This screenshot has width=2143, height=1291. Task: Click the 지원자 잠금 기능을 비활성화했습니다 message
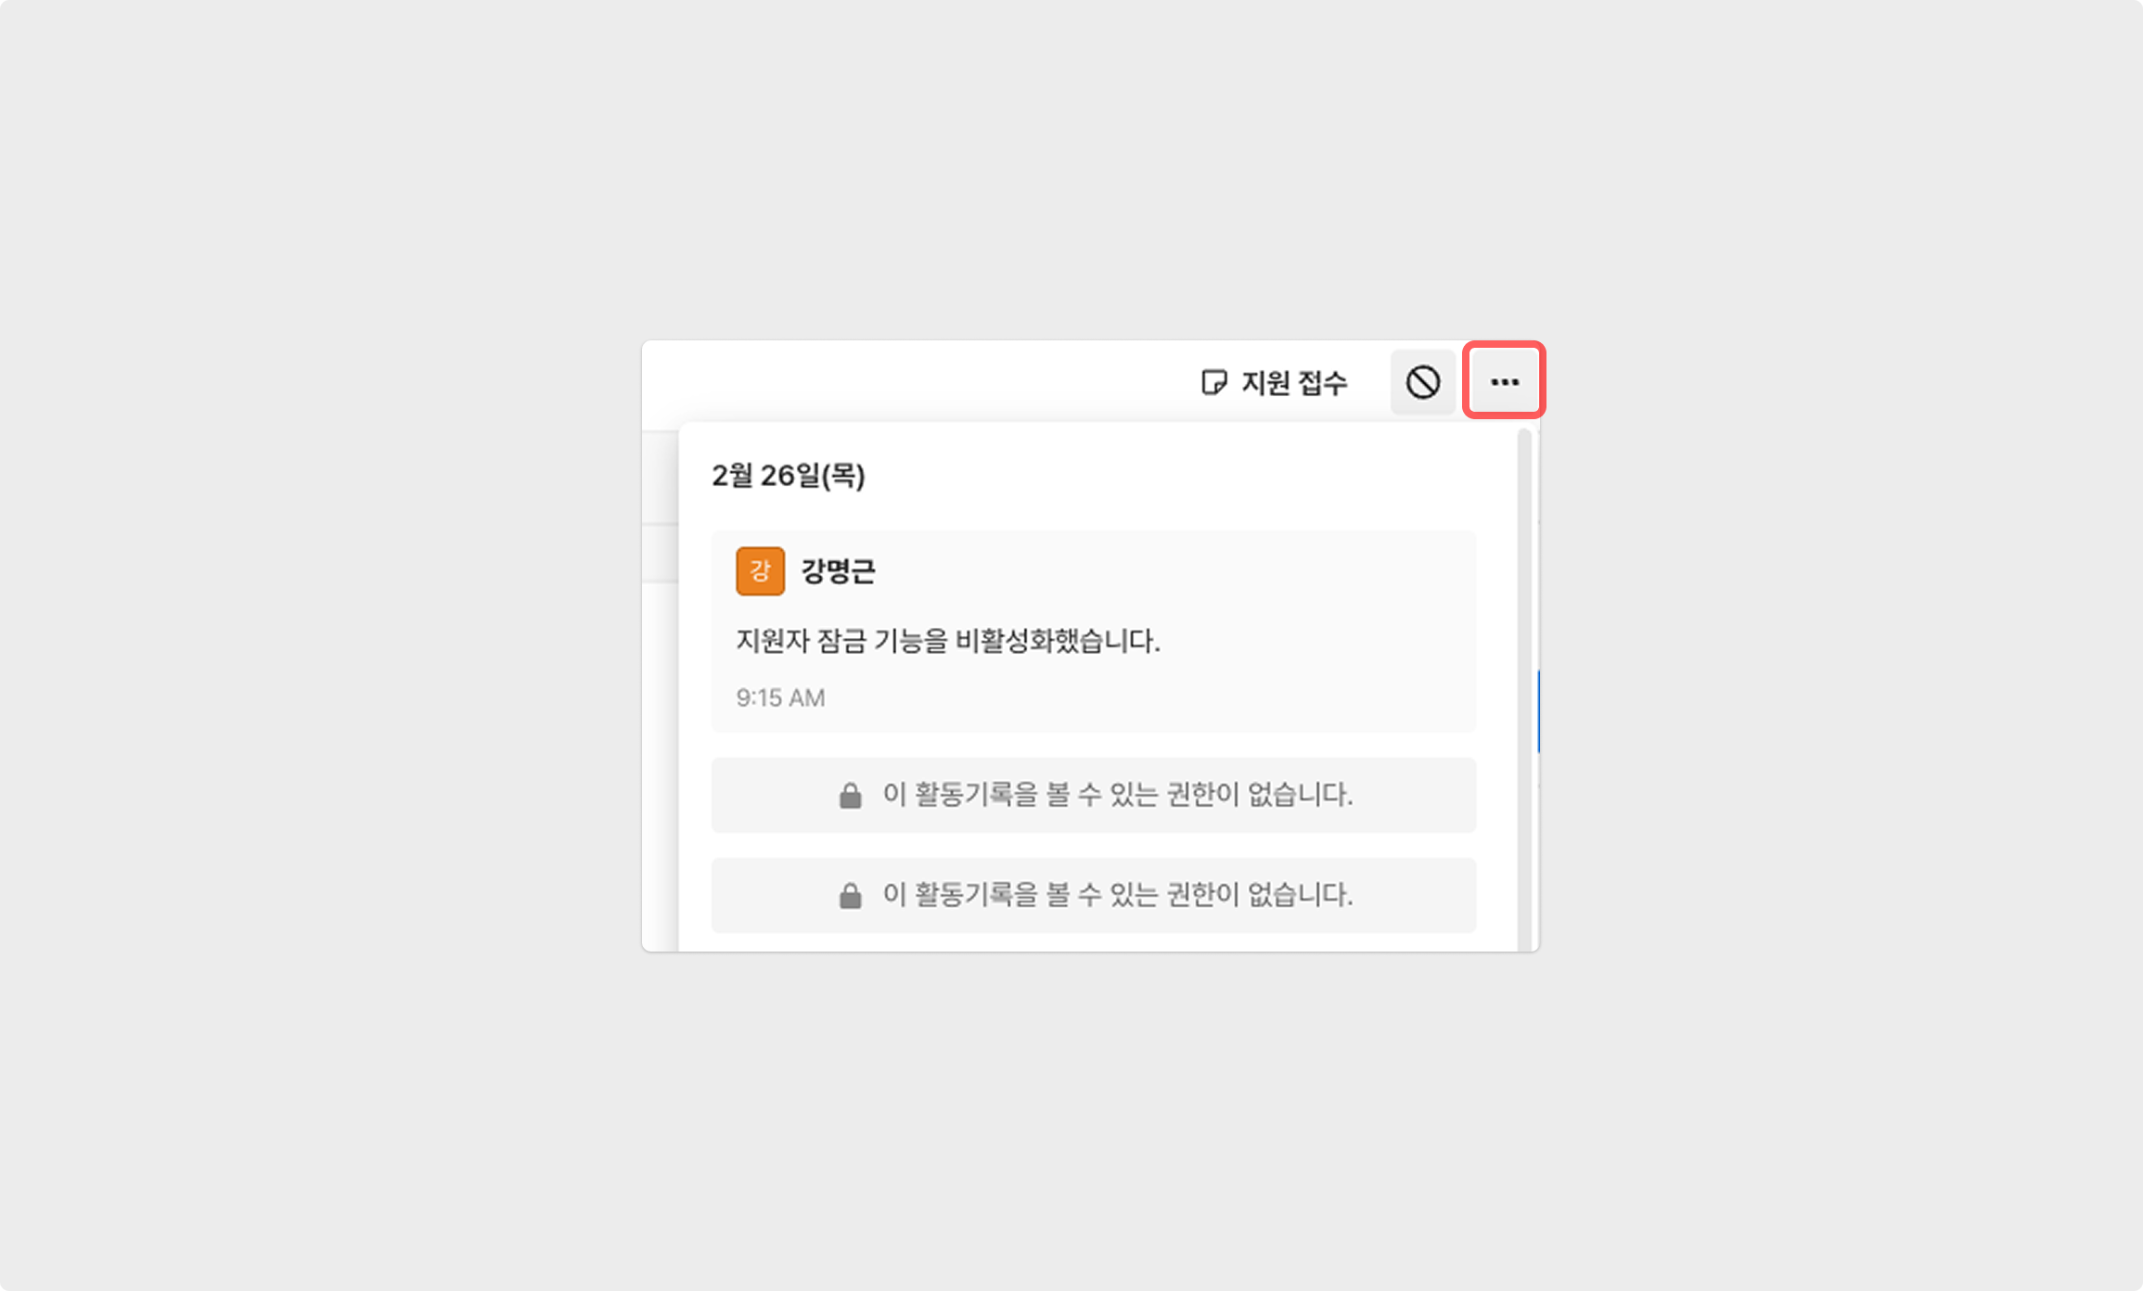pyautogui.click(x=948, y=640)
